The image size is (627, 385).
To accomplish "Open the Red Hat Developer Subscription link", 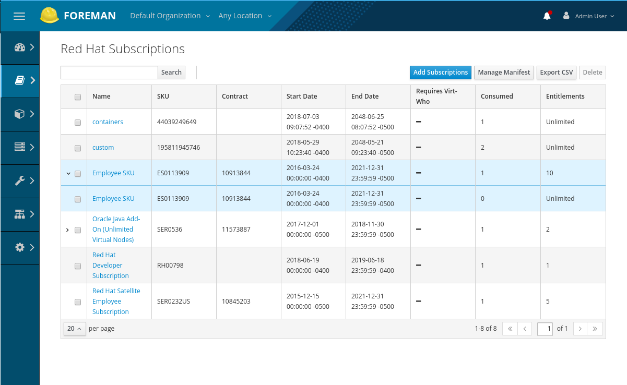I will pyautogui.click(x=111, y=266).
